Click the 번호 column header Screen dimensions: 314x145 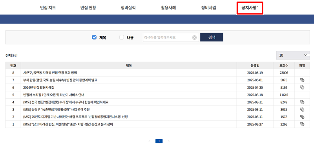click(x=13, y=66)
